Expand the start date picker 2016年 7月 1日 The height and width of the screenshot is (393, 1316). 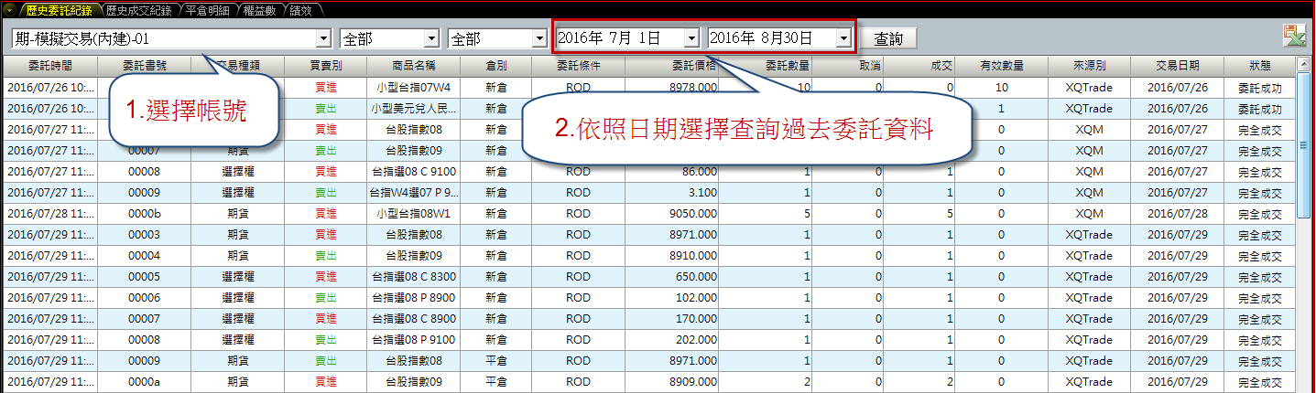691,38
